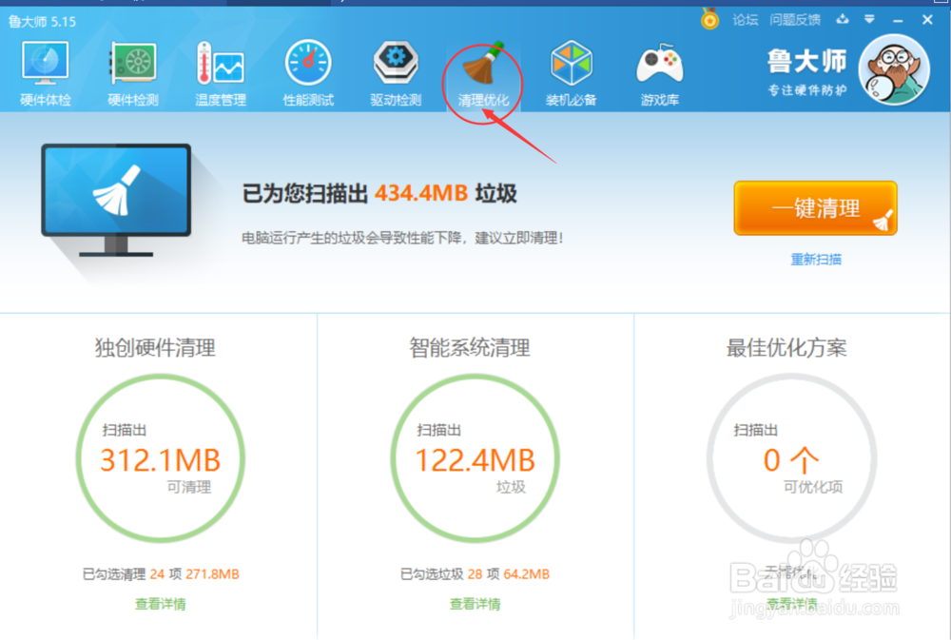This screenshot has width=951, height=640.
Task: Click the 一键清理 one-click clean button
Action: [815, 208]
